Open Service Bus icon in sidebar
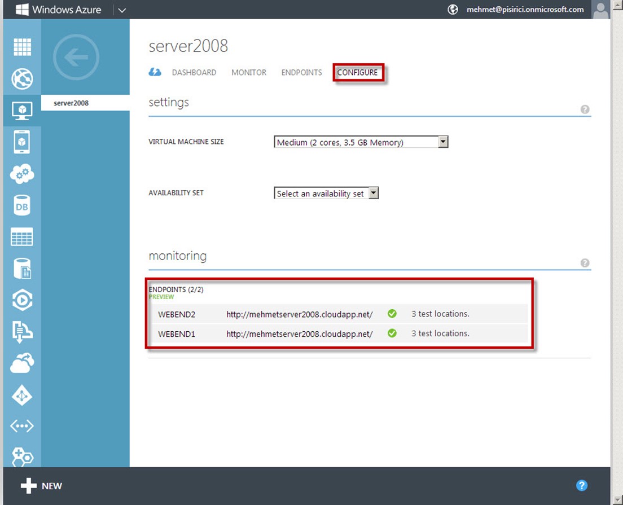The height and width of the screenshot is (505, 623). click(22, 332)
